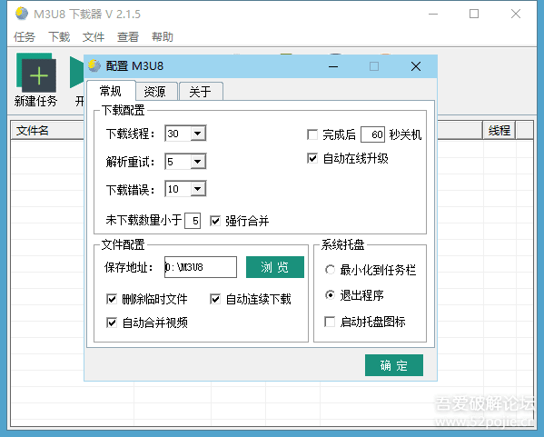Switch to the 常规 tab
This screenshot has height=437, width=544.
[x=111, y=91]
